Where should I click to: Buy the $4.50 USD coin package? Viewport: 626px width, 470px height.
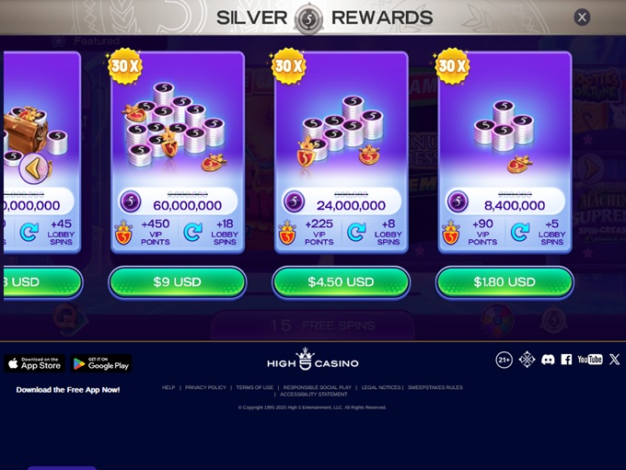pos(341,282)
